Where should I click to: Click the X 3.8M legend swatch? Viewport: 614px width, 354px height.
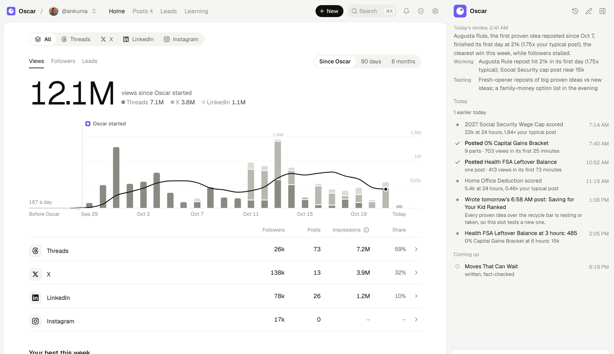[173, 102]
